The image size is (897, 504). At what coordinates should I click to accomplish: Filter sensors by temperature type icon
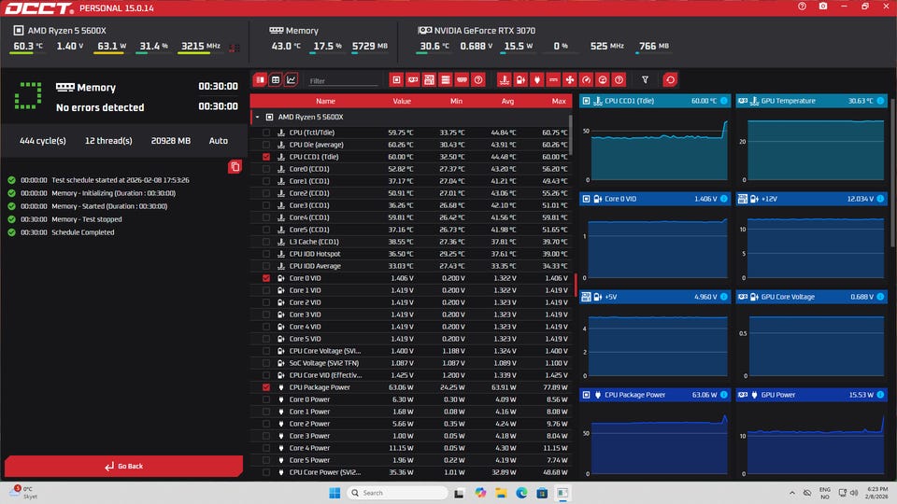point(504,80)
